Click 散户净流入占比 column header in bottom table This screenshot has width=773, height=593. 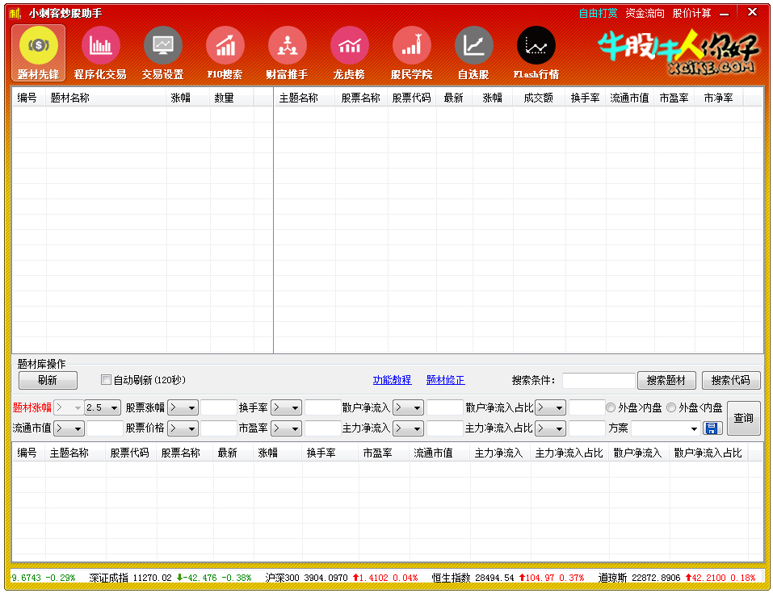708,453
